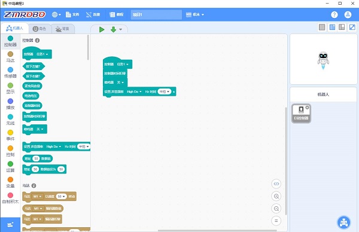Open High Do dropdown in canvas block
The image size is (359, 232).
click(134, 91)
